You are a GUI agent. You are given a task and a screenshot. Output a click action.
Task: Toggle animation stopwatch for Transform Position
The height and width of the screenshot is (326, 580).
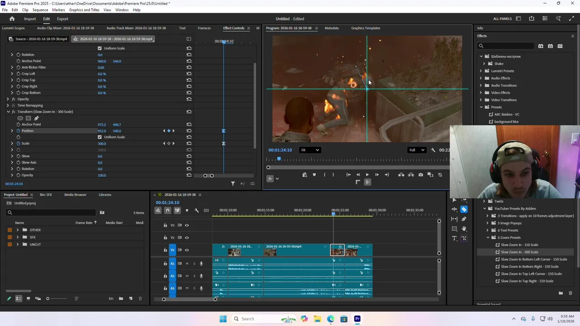[x=18, y=131]
